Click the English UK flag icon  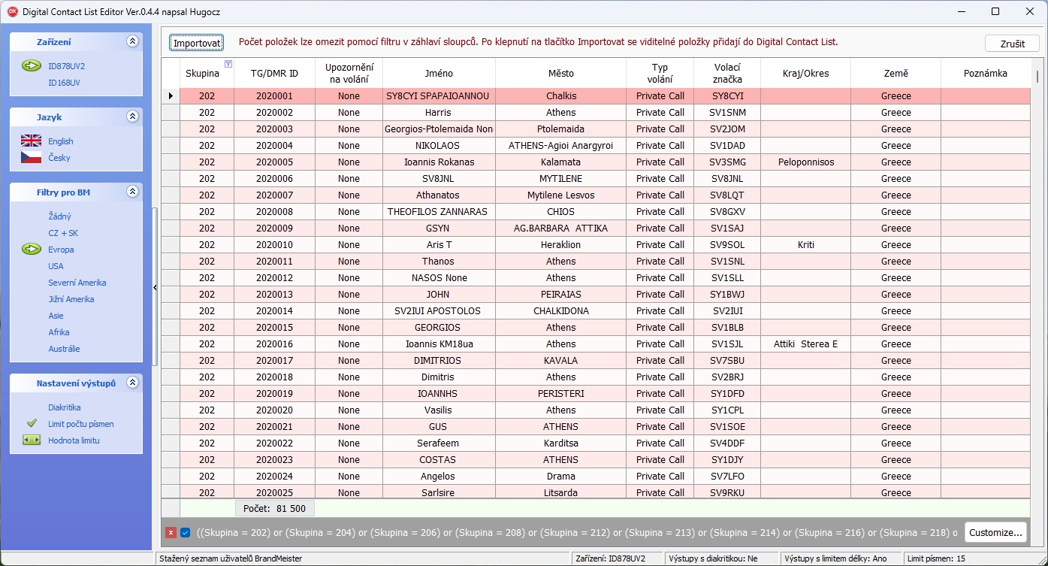(x=31, y=141)
